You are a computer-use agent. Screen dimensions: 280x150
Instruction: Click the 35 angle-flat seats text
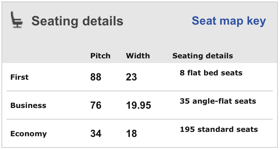click(x=218, y=101)
